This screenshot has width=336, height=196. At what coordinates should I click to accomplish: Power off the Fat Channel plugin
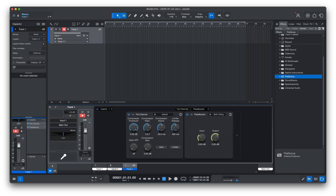(x=129, y=114)
